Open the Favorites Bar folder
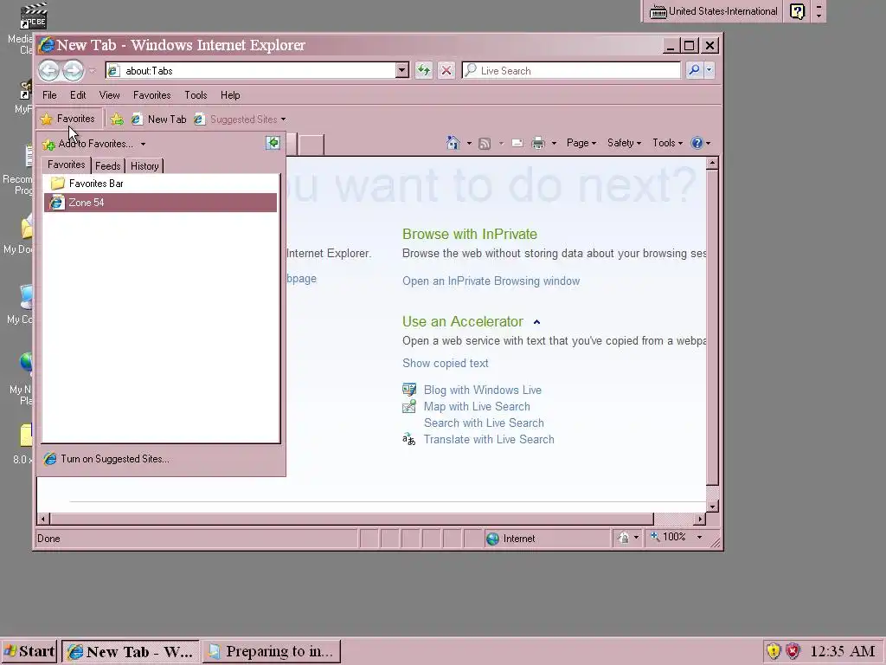886x665 pixels. (x=160, y=184)
